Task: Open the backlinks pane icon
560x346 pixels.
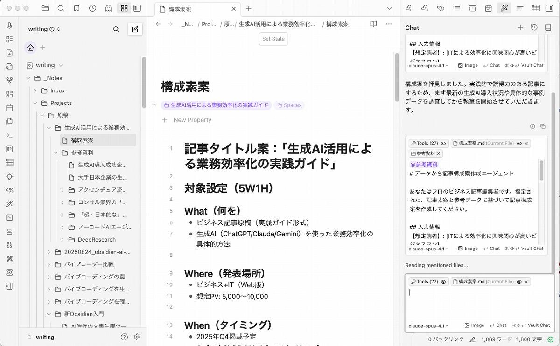Action: 409,8
